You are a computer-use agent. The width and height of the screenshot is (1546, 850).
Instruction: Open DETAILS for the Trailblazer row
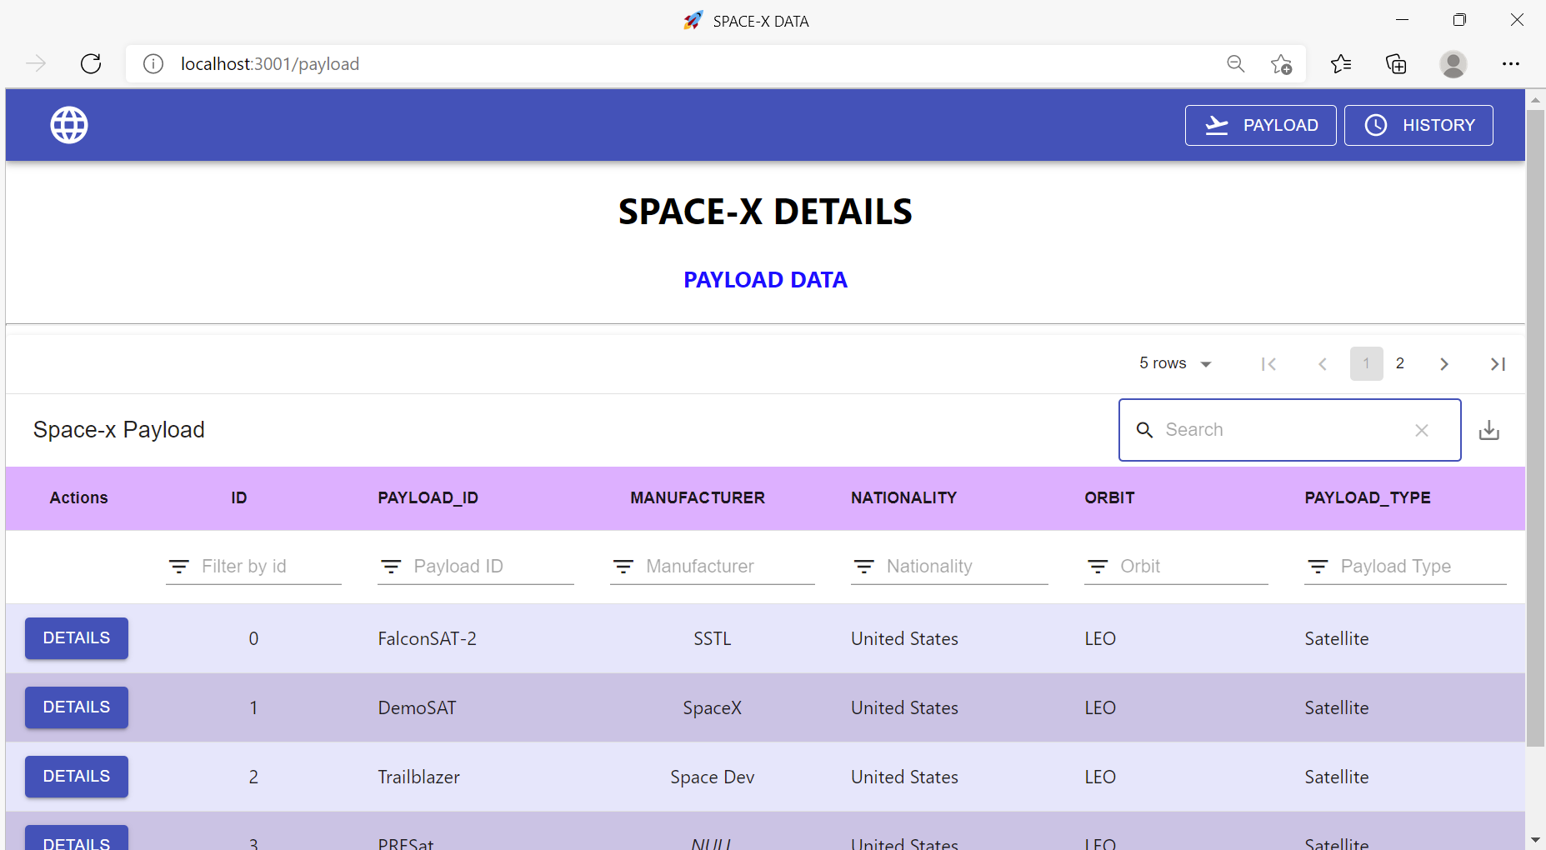(x=76, y=776)
